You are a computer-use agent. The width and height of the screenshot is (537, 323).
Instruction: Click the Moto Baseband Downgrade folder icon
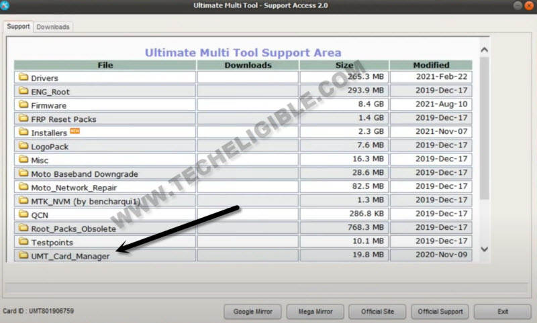[23, 173]
